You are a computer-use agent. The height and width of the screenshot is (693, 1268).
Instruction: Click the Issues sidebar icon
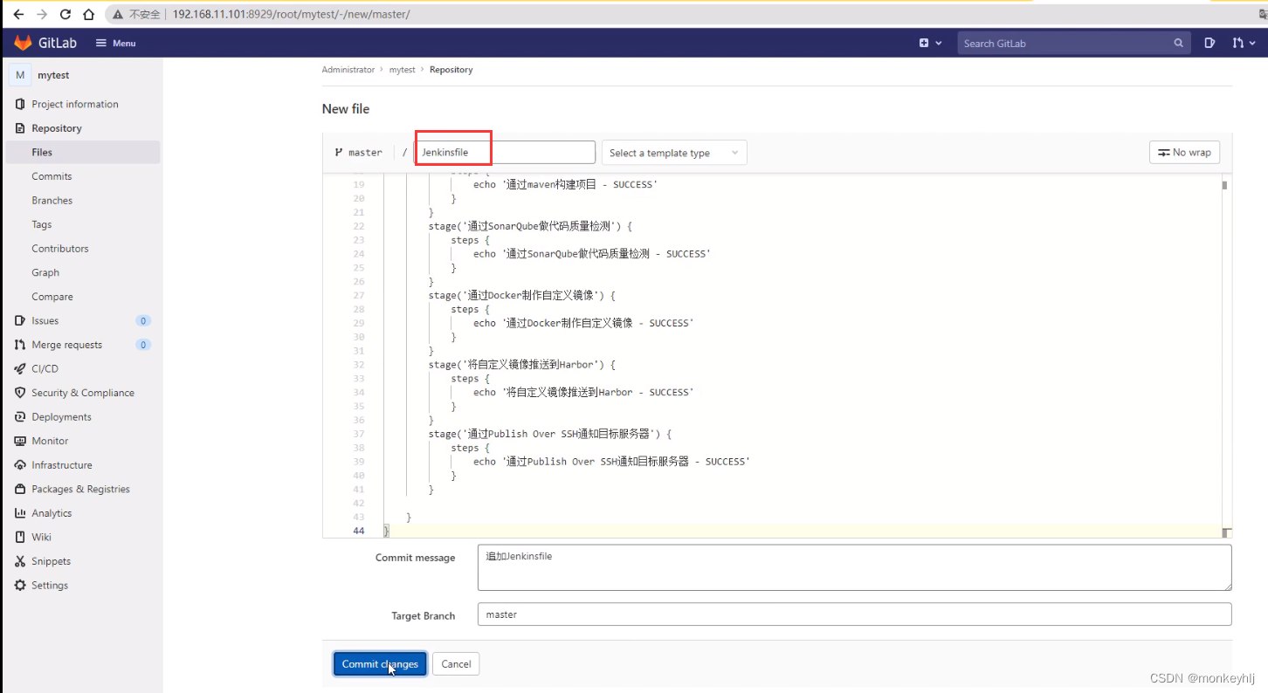[x=20, y=320]
